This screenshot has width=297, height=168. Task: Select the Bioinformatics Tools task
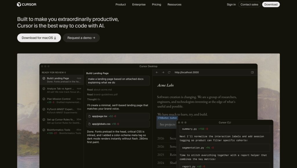tap(62, 131)
